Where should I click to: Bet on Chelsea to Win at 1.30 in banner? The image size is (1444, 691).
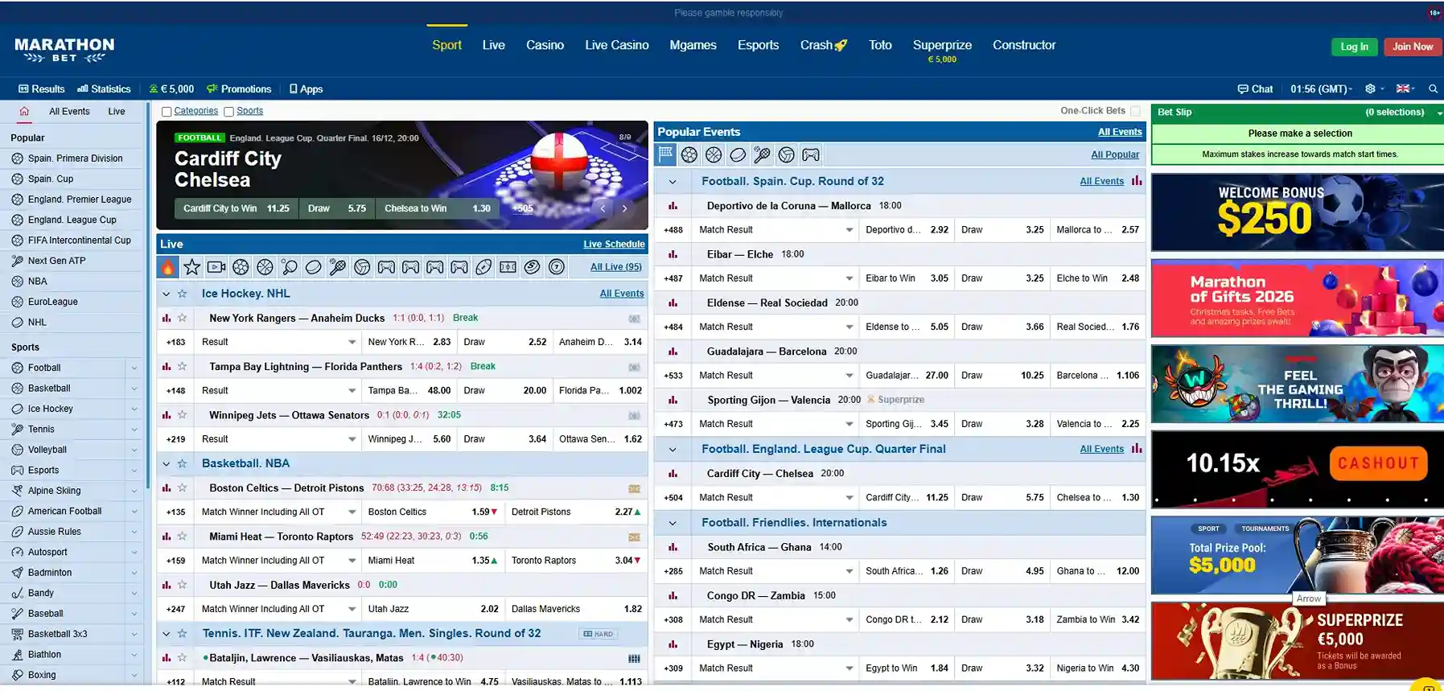click(437, 208)
